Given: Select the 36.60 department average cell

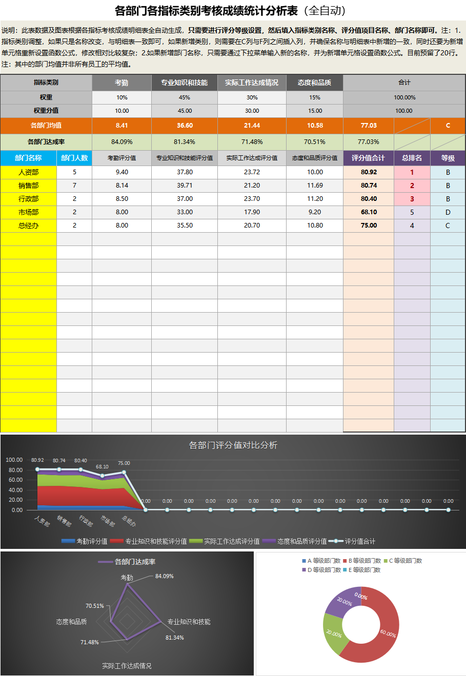Looking at the screenshot, I should click(185, 126).
